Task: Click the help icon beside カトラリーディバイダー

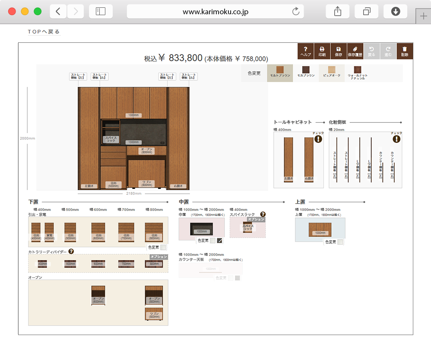Action: (x=71, y=251)
